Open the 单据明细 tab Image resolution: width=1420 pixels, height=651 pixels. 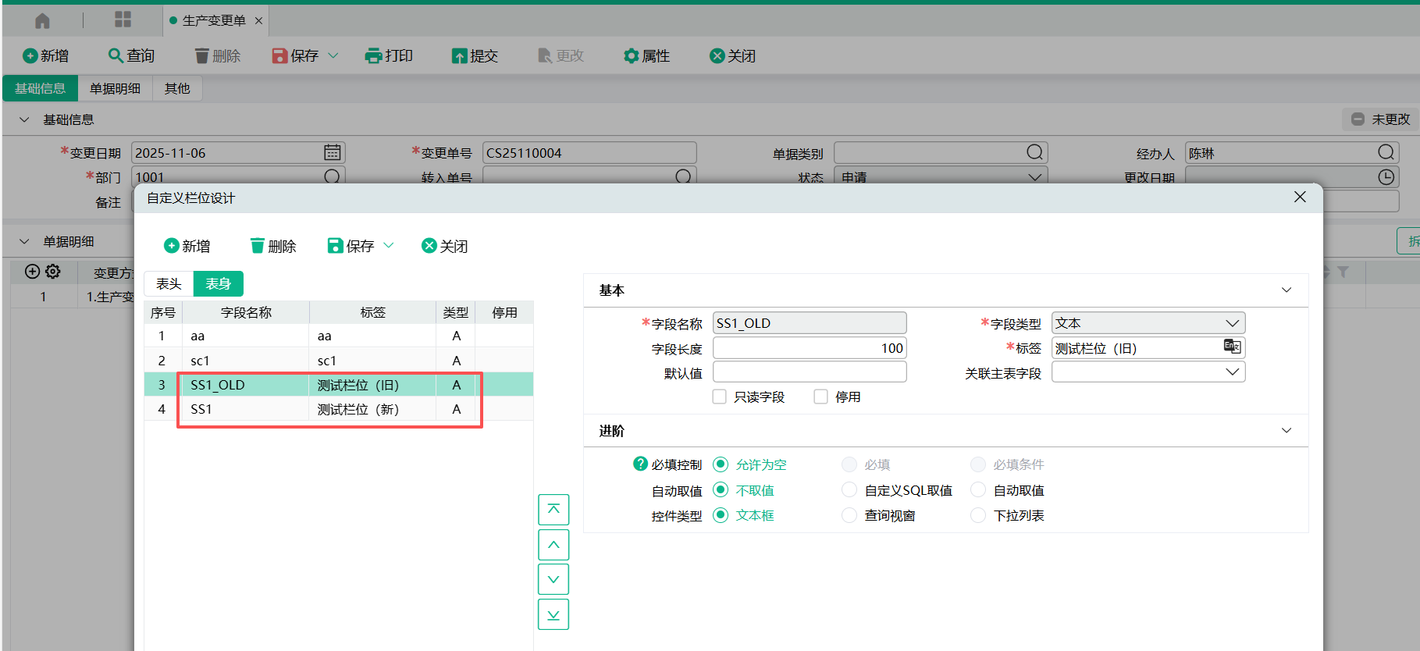tap(115, 89)
